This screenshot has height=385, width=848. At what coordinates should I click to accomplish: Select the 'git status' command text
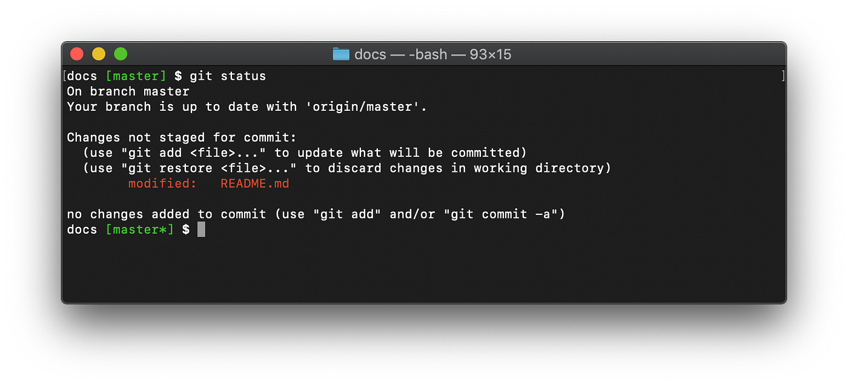228,76
